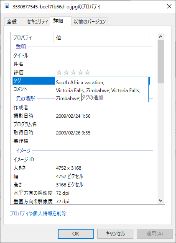
Task: Click the 作成者 property row
Action: tap(81, 108)
